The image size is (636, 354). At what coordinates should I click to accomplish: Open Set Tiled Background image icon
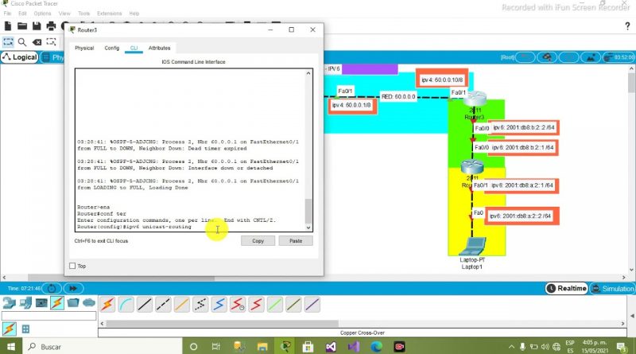click(x=590, y=57)
